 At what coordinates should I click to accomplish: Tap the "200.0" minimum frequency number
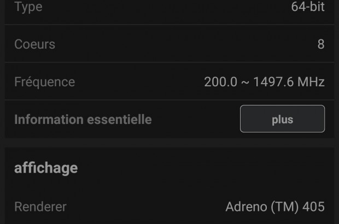[220, 82]
